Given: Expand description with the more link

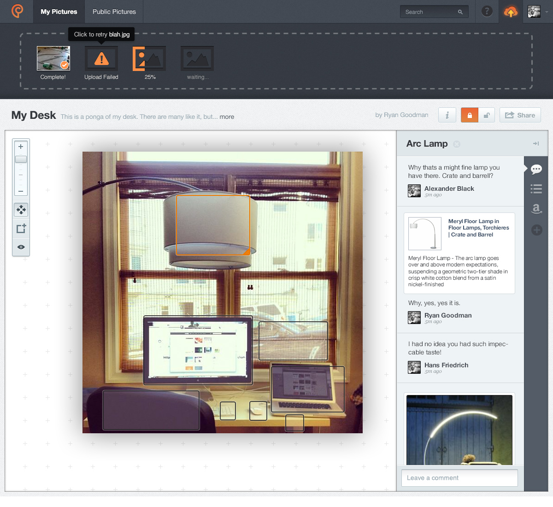Looking at the screenshot, I should point(227,117).
